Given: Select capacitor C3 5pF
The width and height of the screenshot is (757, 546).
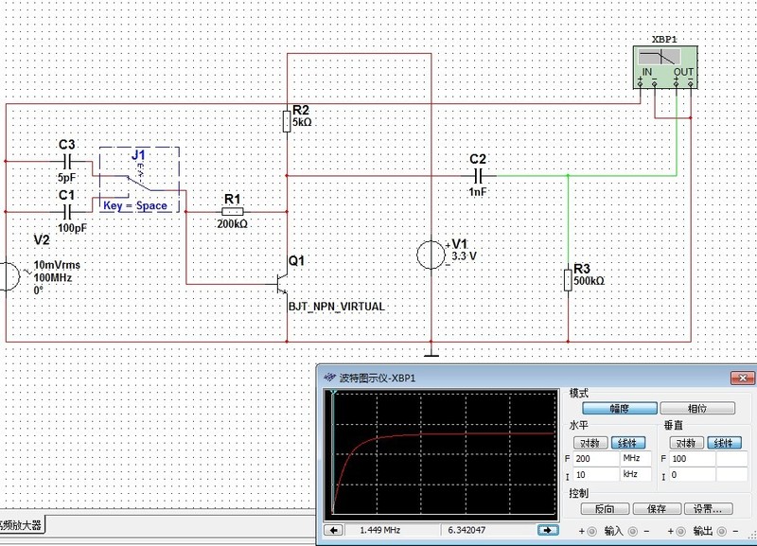Looking at the screenshot, I should 67,162.
